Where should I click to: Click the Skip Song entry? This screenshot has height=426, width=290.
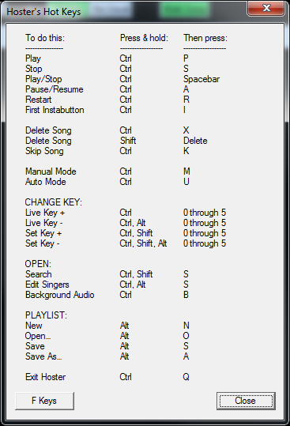coord(44,151)
